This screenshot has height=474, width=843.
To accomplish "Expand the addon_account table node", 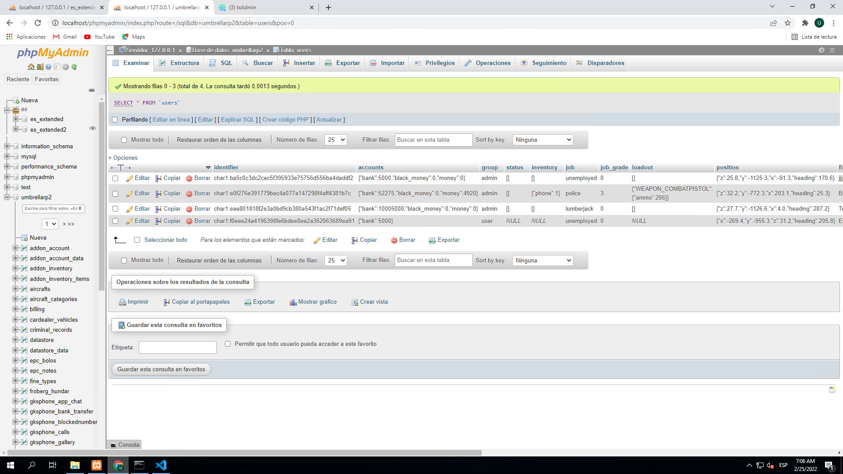I will tap(14, 248).
